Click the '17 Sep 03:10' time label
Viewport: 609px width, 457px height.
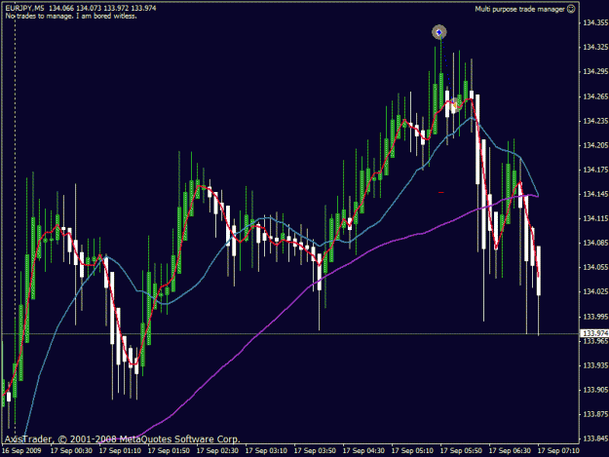[266, 451]
